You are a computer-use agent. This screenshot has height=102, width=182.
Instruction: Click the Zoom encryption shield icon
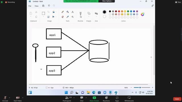click(x=2, y=2)
